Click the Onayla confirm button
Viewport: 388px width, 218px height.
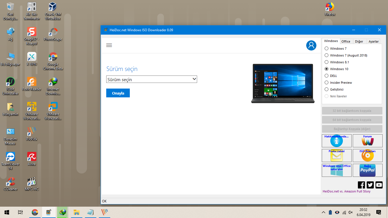[x=118, y=93]
